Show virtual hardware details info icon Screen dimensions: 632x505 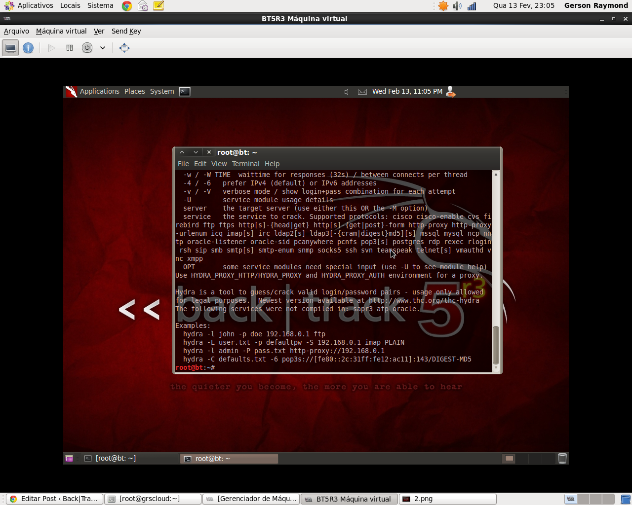click(28, 48)
